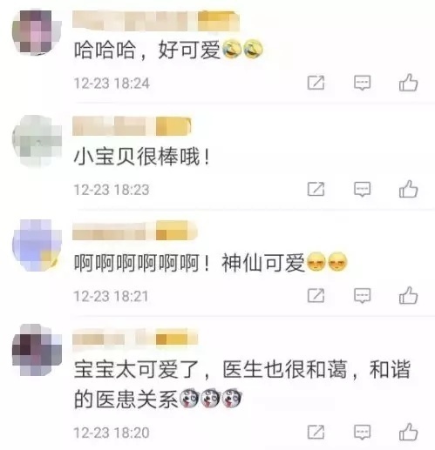Repost the 哈哈哈，好可爱 comment
The height and width of the screenshot is (450, 435).
click(x=316, y=83)
